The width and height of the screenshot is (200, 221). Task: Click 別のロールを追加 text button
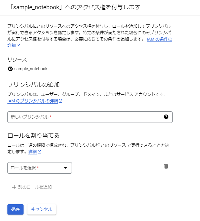click(35, 187)
